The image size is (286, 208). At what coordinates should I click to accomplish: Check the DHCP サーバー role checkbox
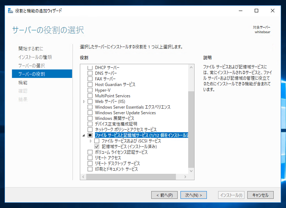pyautogui.click(x=90, y=68)
